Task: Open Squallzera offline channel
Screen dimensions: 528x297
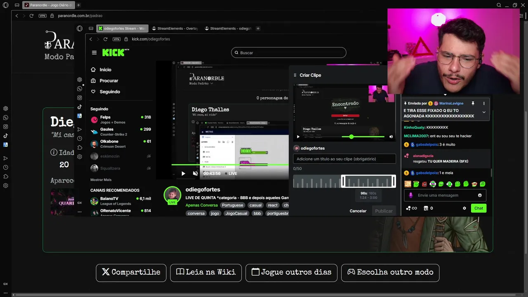Action: (120, 168)
